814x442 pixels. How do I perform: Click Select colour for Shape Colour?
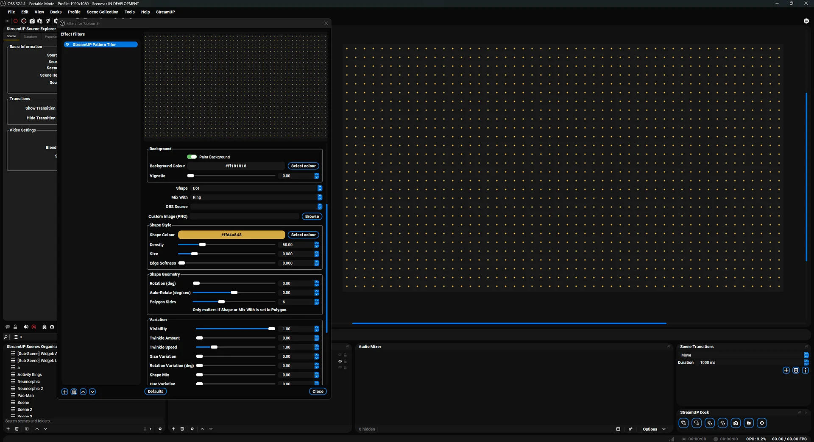[304, 235]
